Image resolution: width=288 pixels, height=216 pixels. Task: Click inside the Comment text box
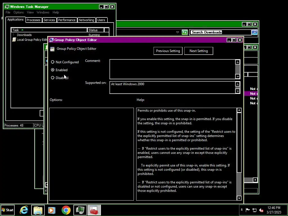pos(172,69)
